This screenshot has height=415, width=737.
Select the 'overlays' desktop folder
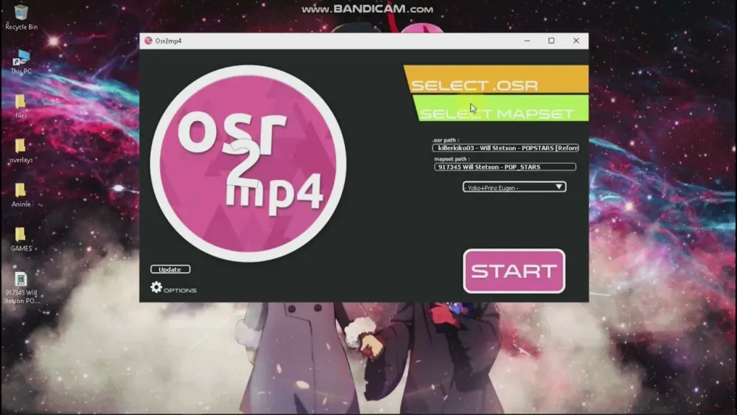click(x=21, y=151)
